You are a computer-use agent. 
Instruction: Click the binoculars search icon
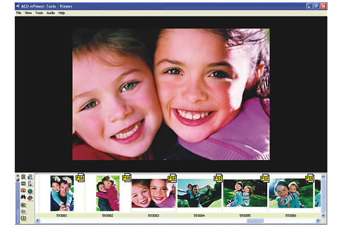(x=23, y=197)
